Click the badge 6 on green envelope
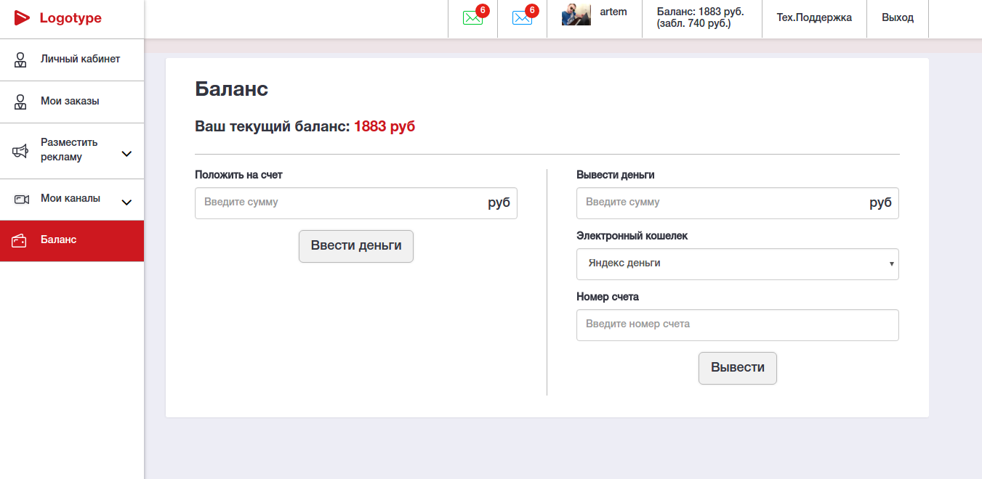 [482, 11]
